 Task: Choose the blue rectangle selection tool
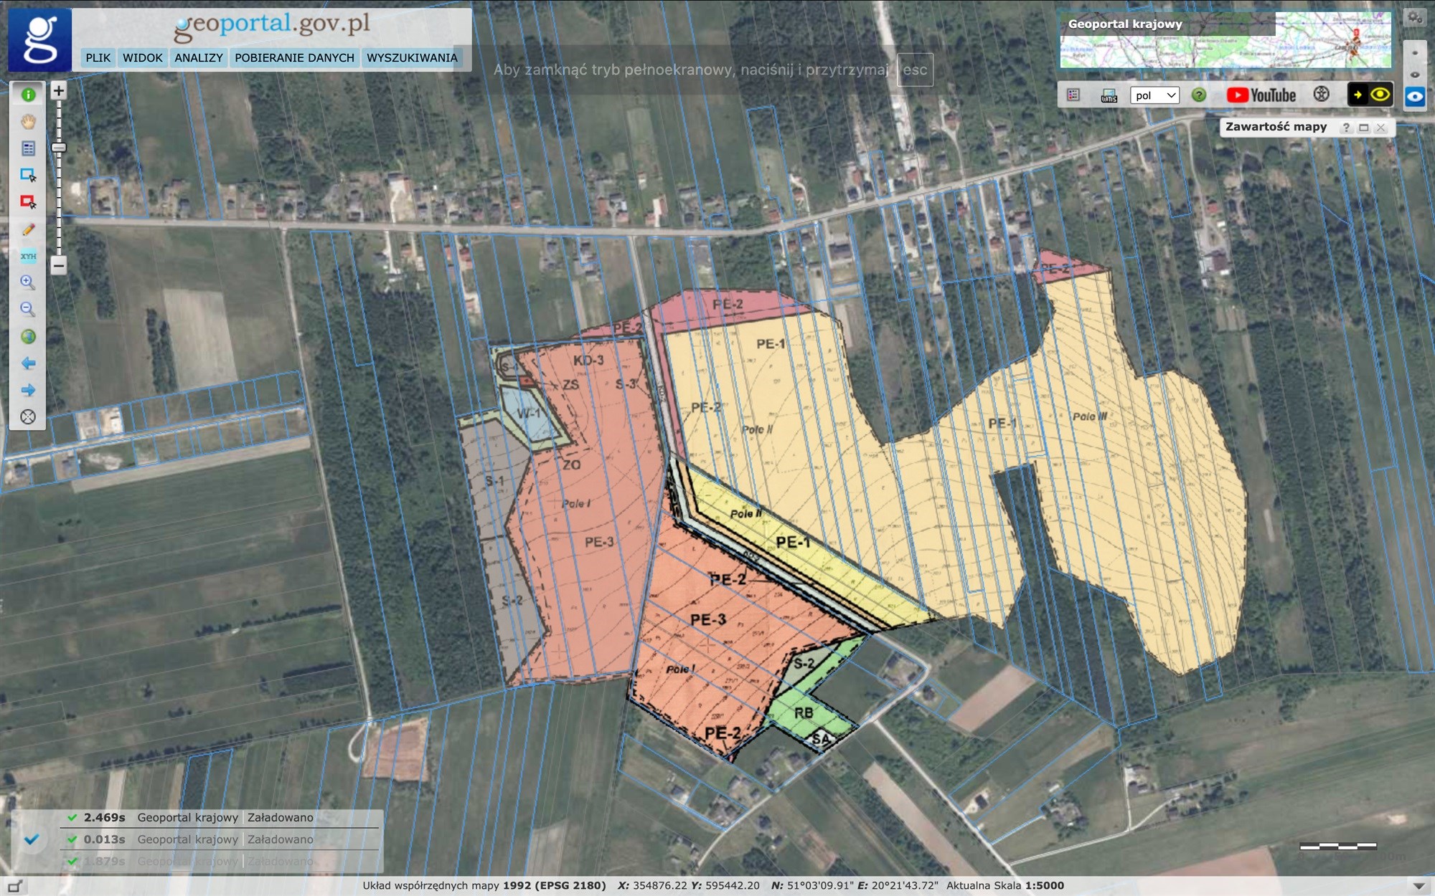click(28, 176)
